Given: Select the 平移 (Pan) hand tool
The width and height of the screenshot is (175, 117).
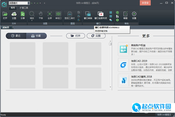Looking at the screenshot, I should point(41,15).
